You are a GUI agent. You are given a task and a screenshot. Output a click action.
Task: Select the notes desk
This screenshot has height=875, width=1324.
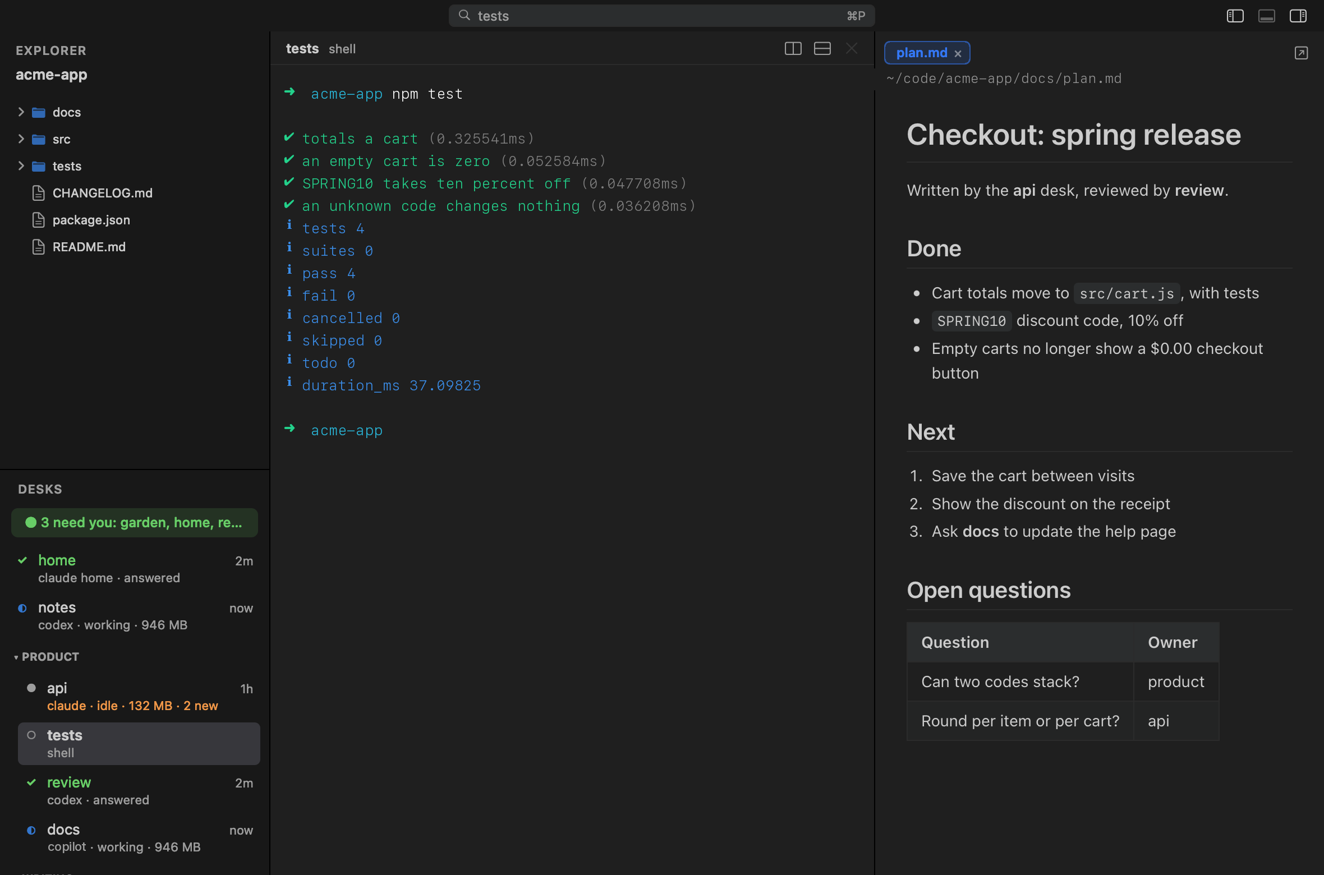tap(135, 616)
